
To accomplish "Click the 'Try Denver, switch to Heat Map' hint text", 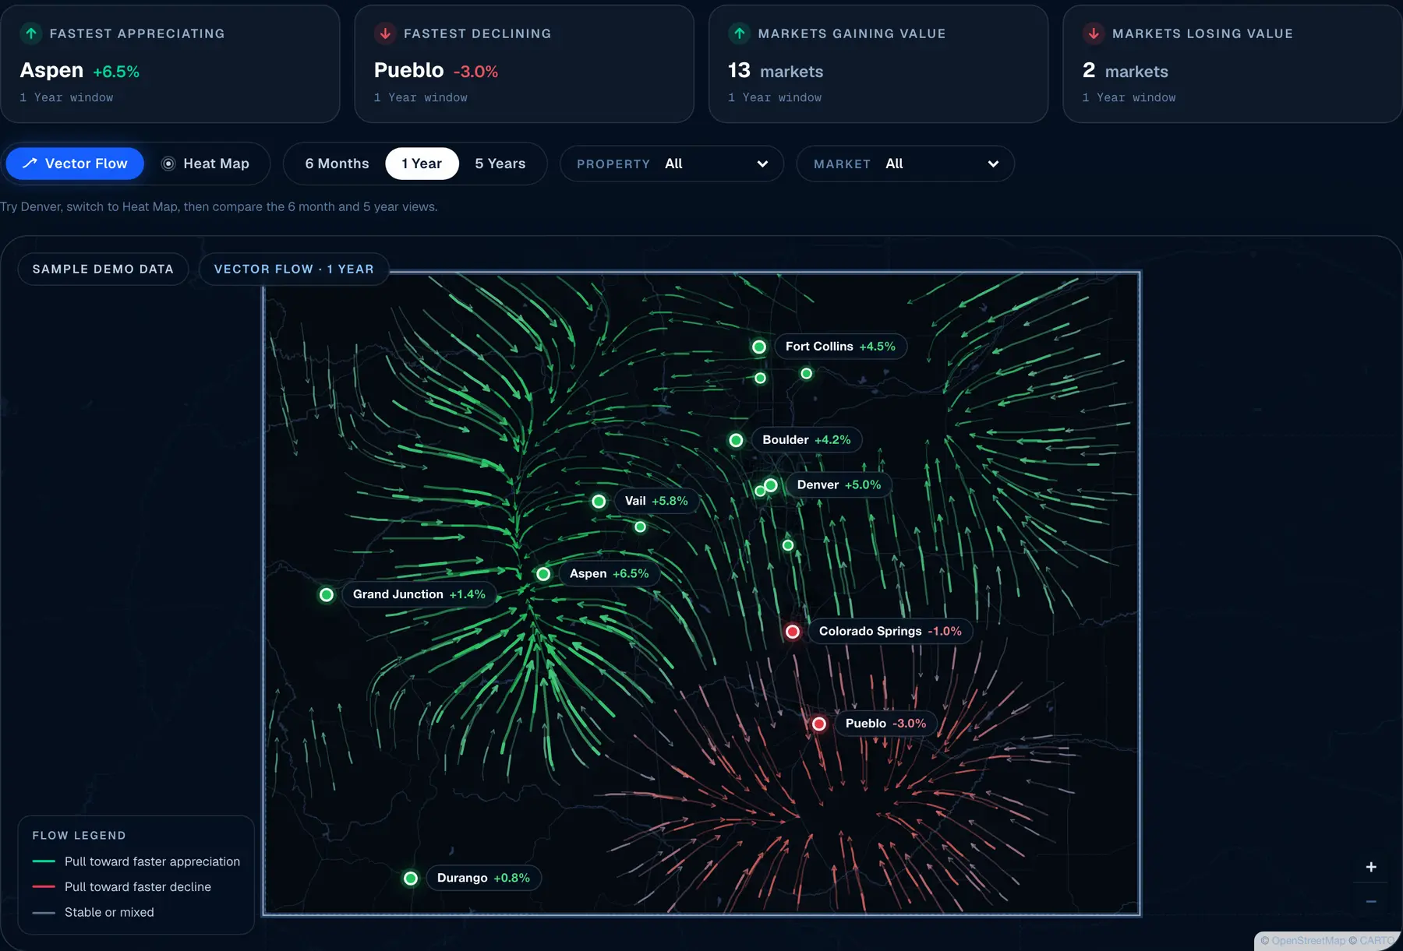I will pyautogui.click(x=219, y=206).
